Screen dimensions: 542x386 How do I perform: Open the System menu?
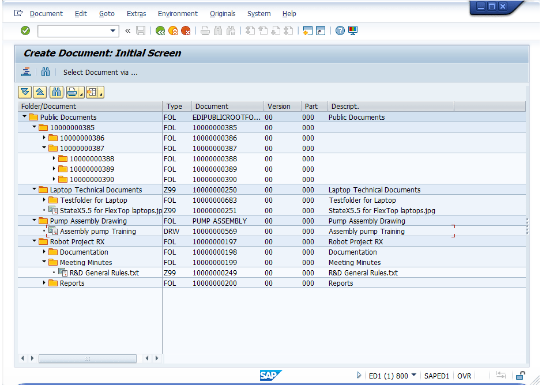[x=259, y=13]
